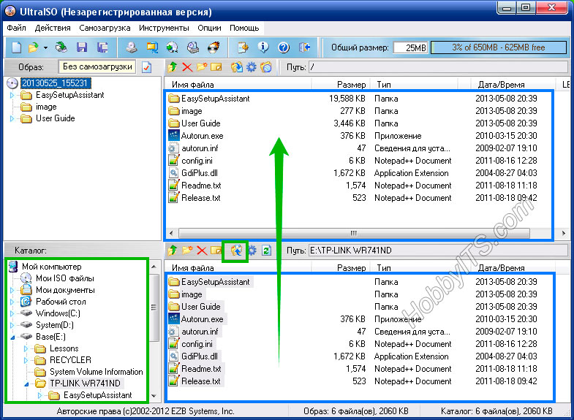Toggle the boot info checkmark icon next to Образ
This screenshot has width=574, height=420.
click(147, 67)
